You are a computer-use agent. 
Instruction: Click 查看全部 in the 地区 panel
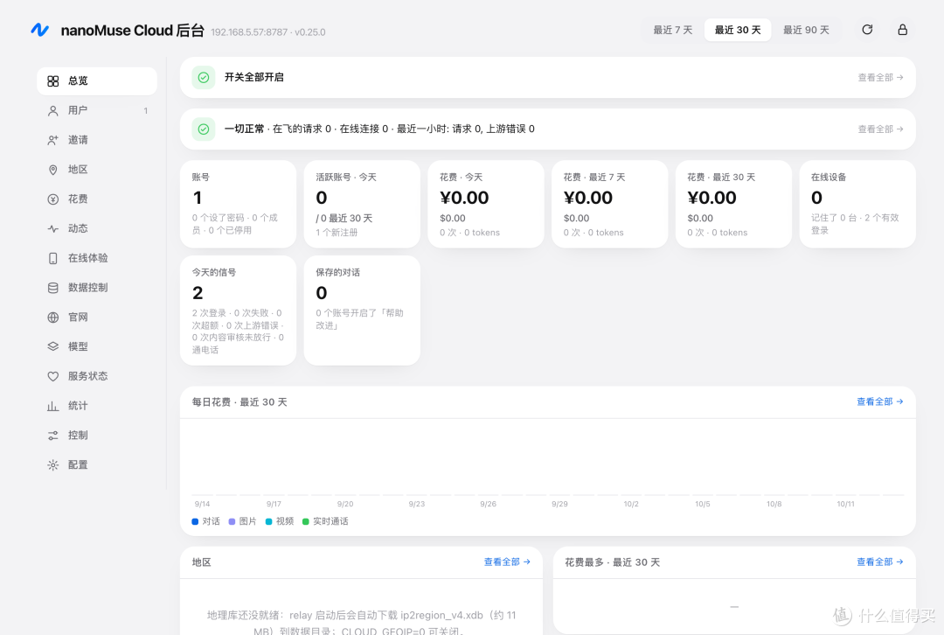click(507, 562)
